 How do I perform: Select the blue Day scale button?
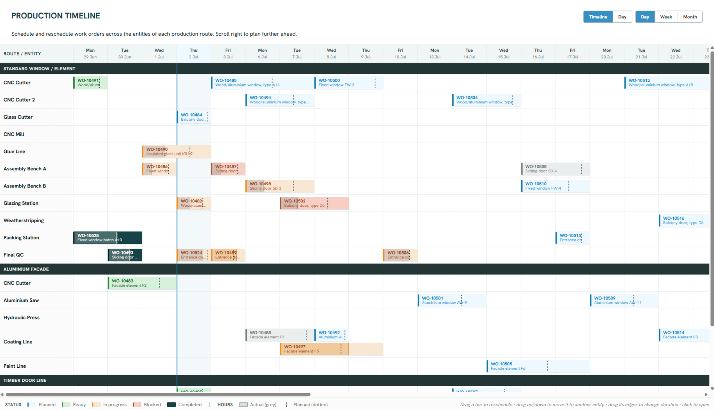click(x=645, y=17)
